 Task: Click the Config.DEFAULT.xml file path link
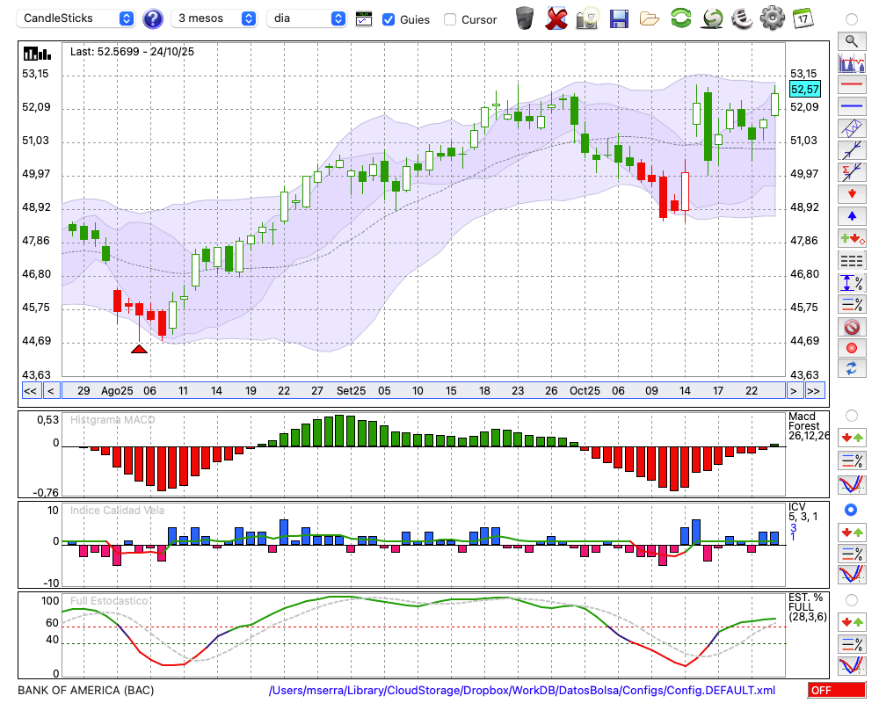[x=522, y=691]
